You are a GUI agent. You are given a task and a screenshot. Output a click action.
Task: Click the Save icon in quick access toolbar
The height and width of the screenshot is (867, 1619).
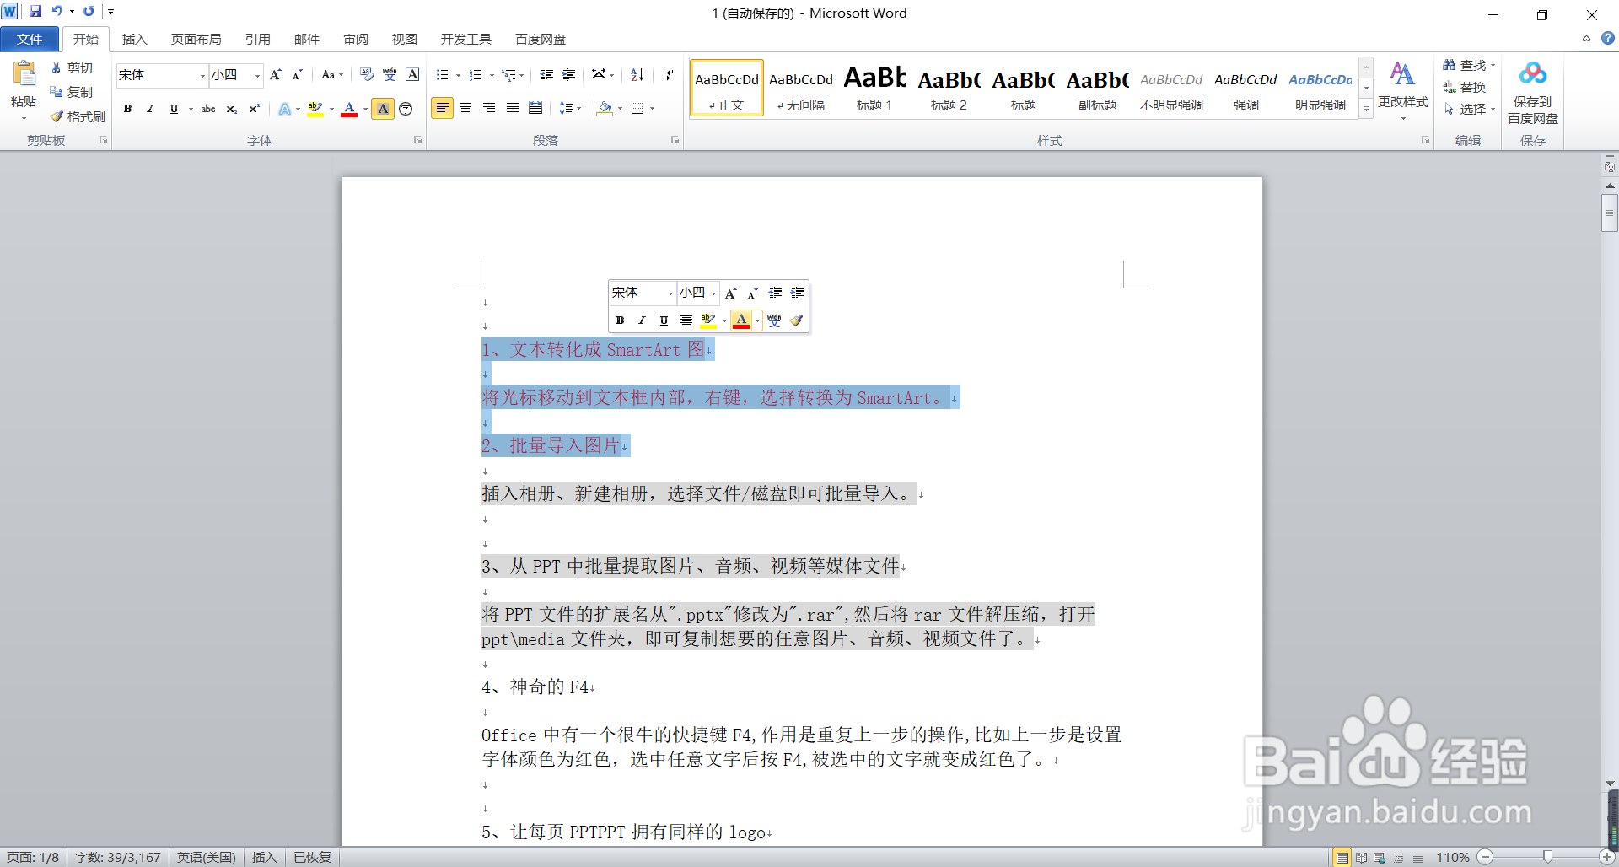coord(35,12)
